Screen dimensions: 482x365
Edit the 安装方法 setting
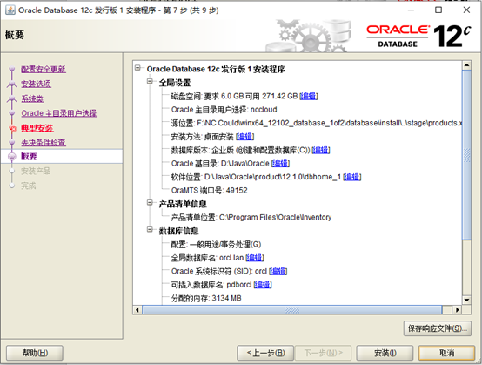tap(244, 137)
